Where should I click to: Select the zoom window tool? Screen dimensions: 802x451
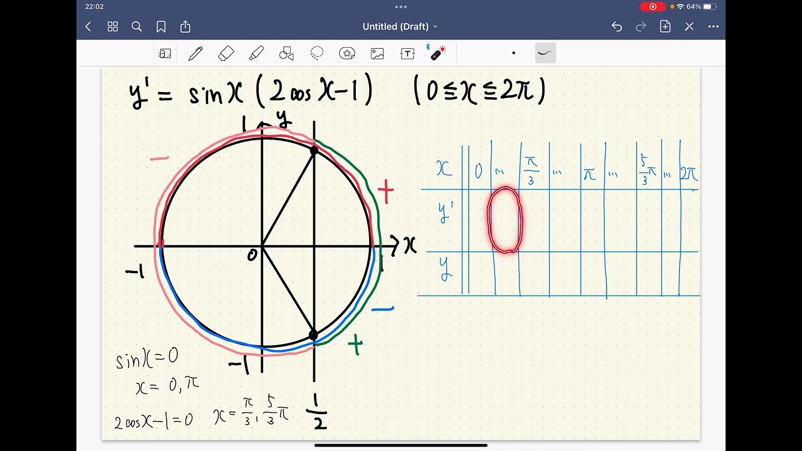[165, 54]
